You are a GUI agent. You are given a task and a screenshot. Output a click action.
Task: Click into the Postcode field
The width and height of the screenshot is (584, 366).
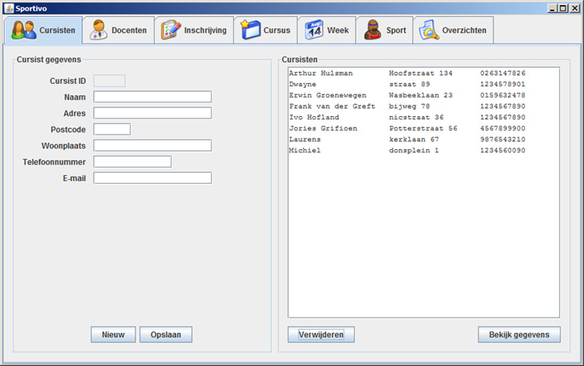(x=111, y=129)
